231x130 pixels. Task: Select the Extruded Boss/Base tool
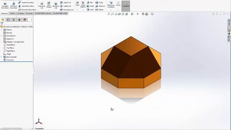pyautogui.click(x=5, y=5)
